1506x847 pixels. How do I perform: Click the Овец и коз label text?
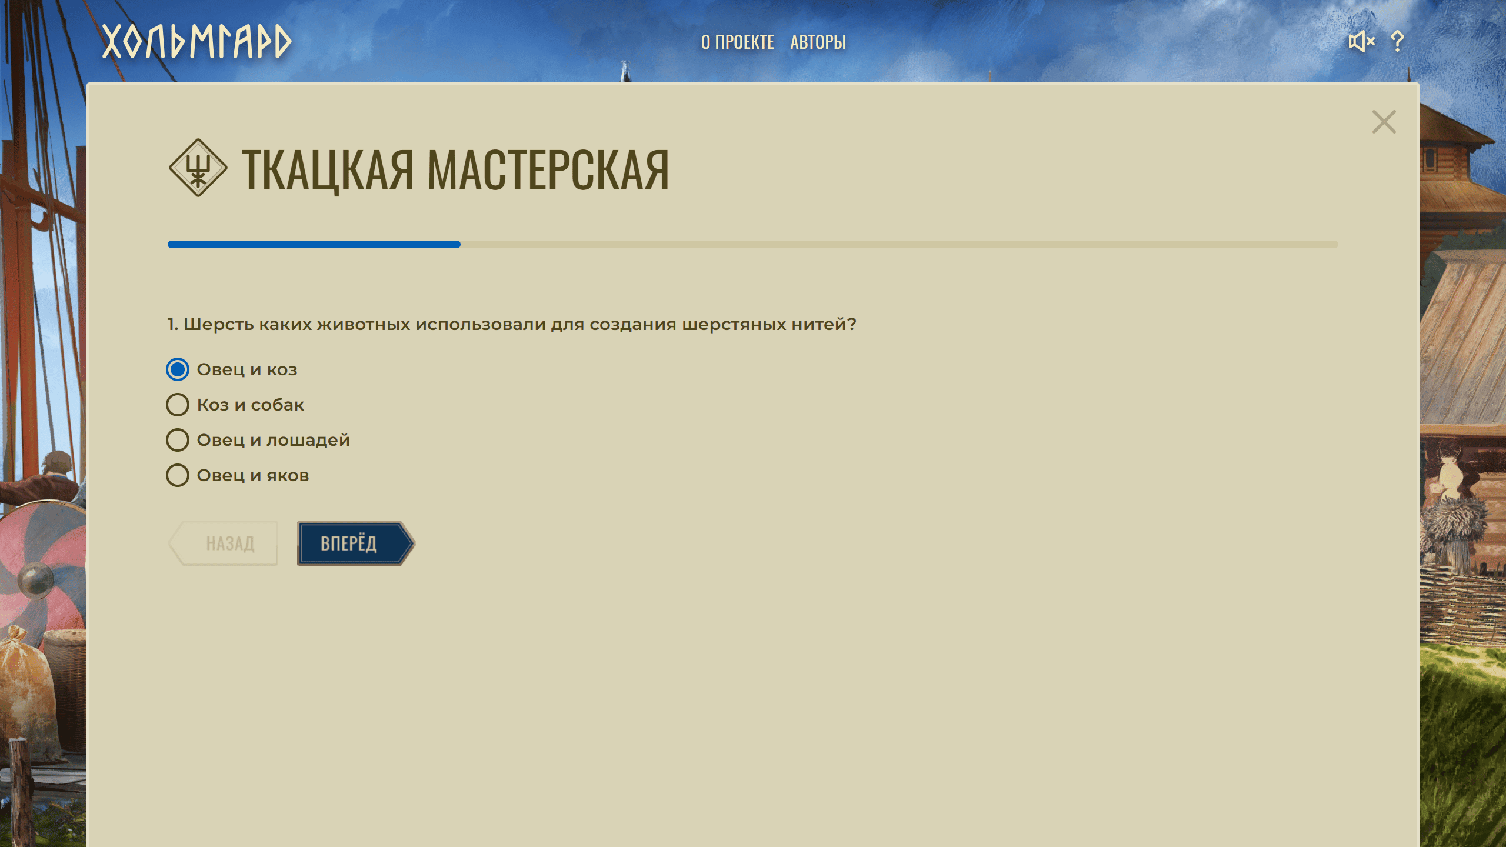(247, 370)
